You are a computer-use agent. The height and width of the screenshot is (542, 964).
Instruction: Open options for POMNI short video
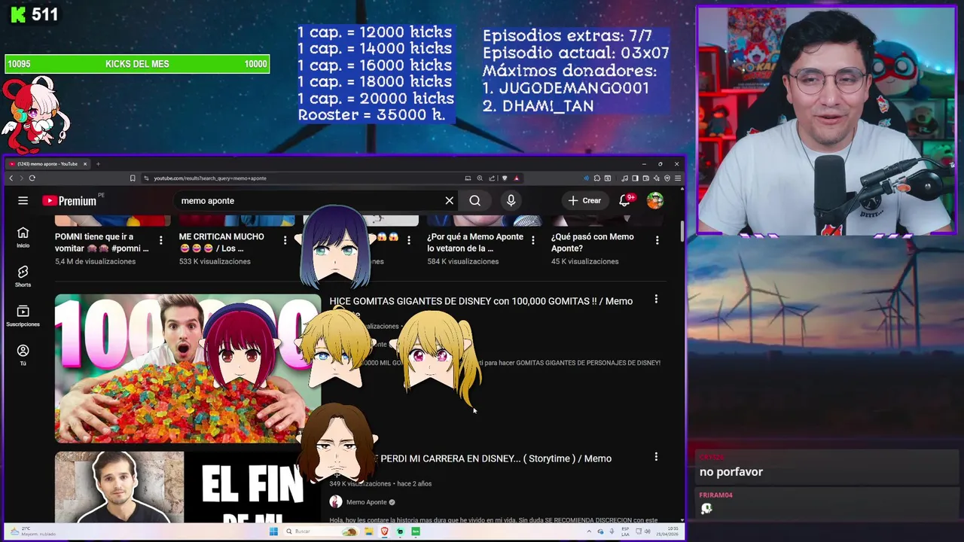tap(160, 240)
